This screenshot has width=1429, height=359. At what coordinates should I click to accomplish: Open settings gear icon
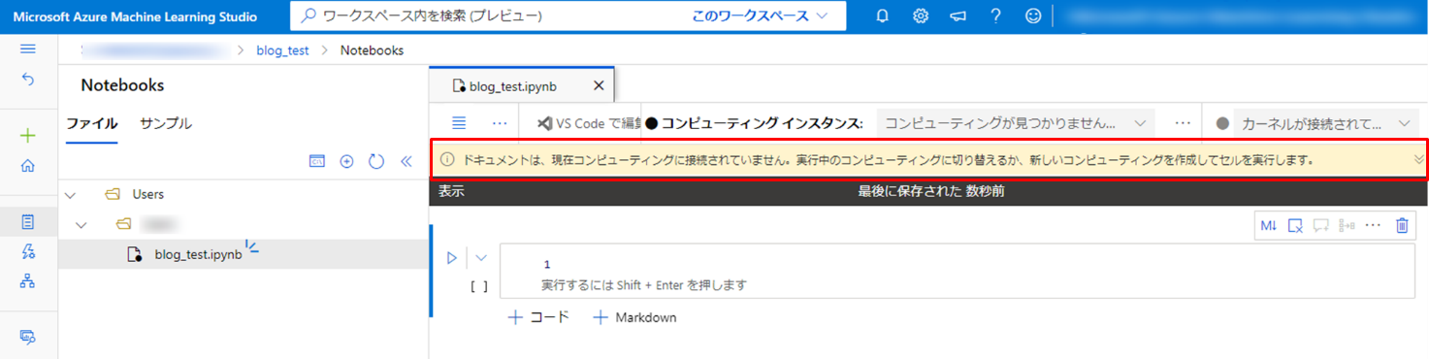(921, 16)
